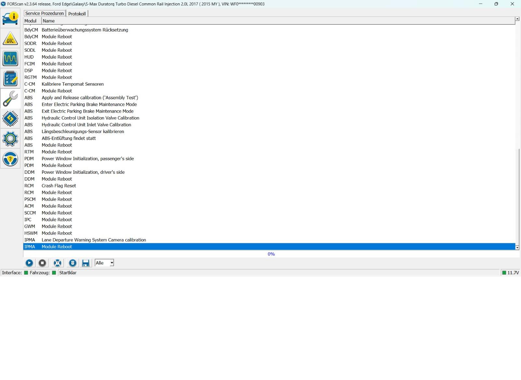Sort by the Modul column header
Image resolution: width=521 pixels, height=380 pixels.
(32, 21)
